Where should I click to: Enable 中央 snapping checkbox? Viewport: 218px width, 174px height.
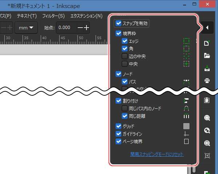[124, 64]
